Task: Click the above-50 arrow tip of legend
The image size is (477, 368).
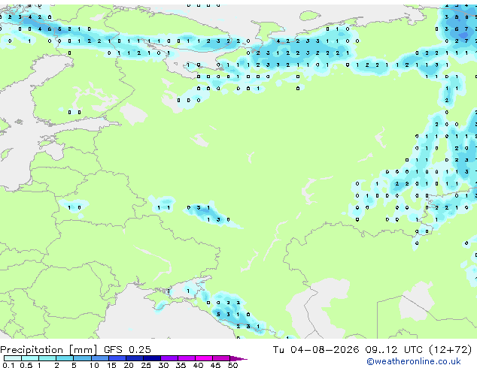Action: click(238, 358)
